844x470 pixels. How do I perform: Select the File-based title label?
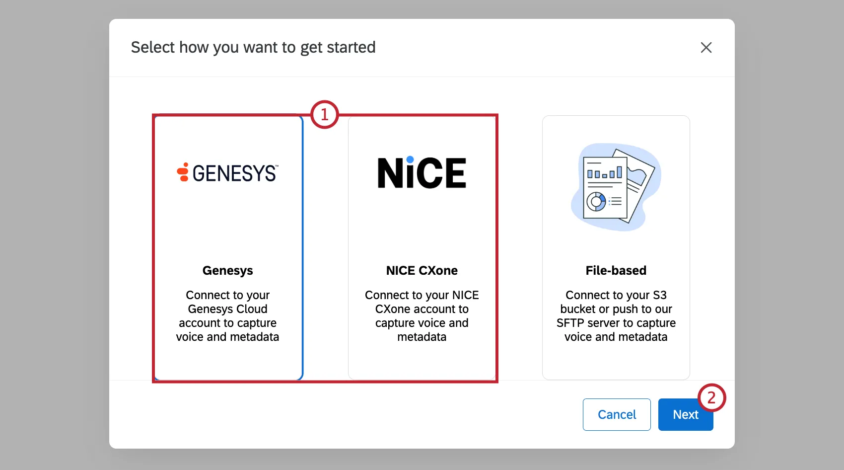pyautogui.click(x=616, y=271)
